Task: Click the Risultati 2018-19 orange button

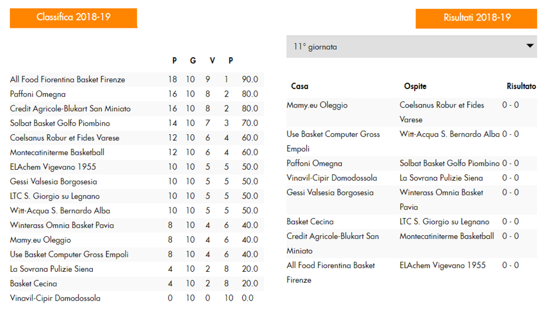Action: coord(476,19)
